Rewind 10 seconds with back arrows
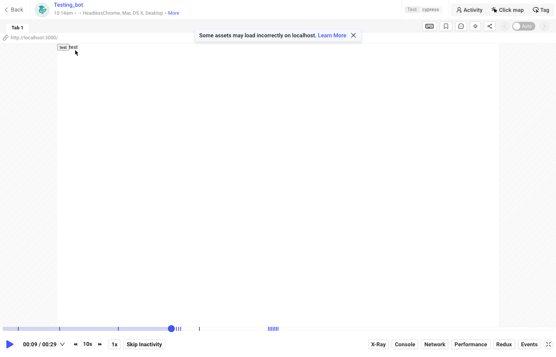This screenshot has height=357, width=556. click(75, 344)
